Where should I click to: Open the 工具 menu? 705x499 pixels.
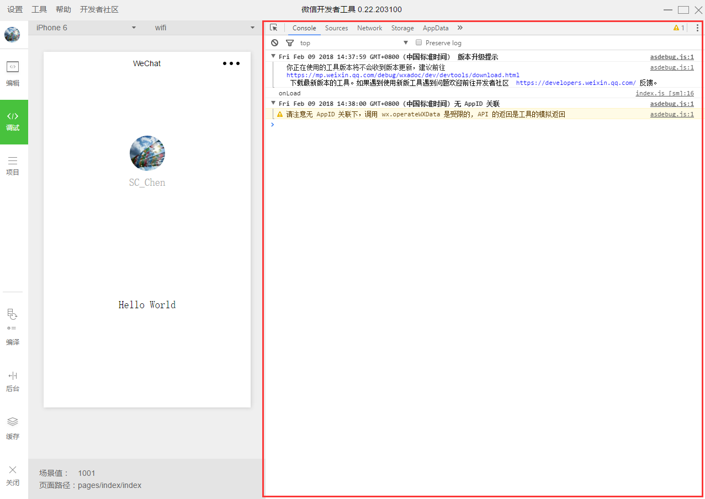(39, 9)
